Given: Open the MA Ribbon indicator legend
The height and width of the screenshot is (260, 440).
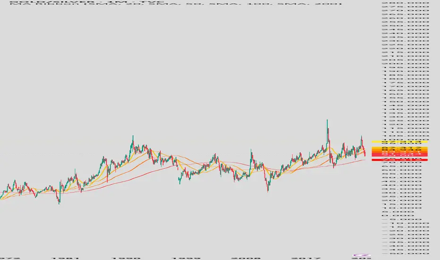Looking at the screenshot, I should 175,4.
